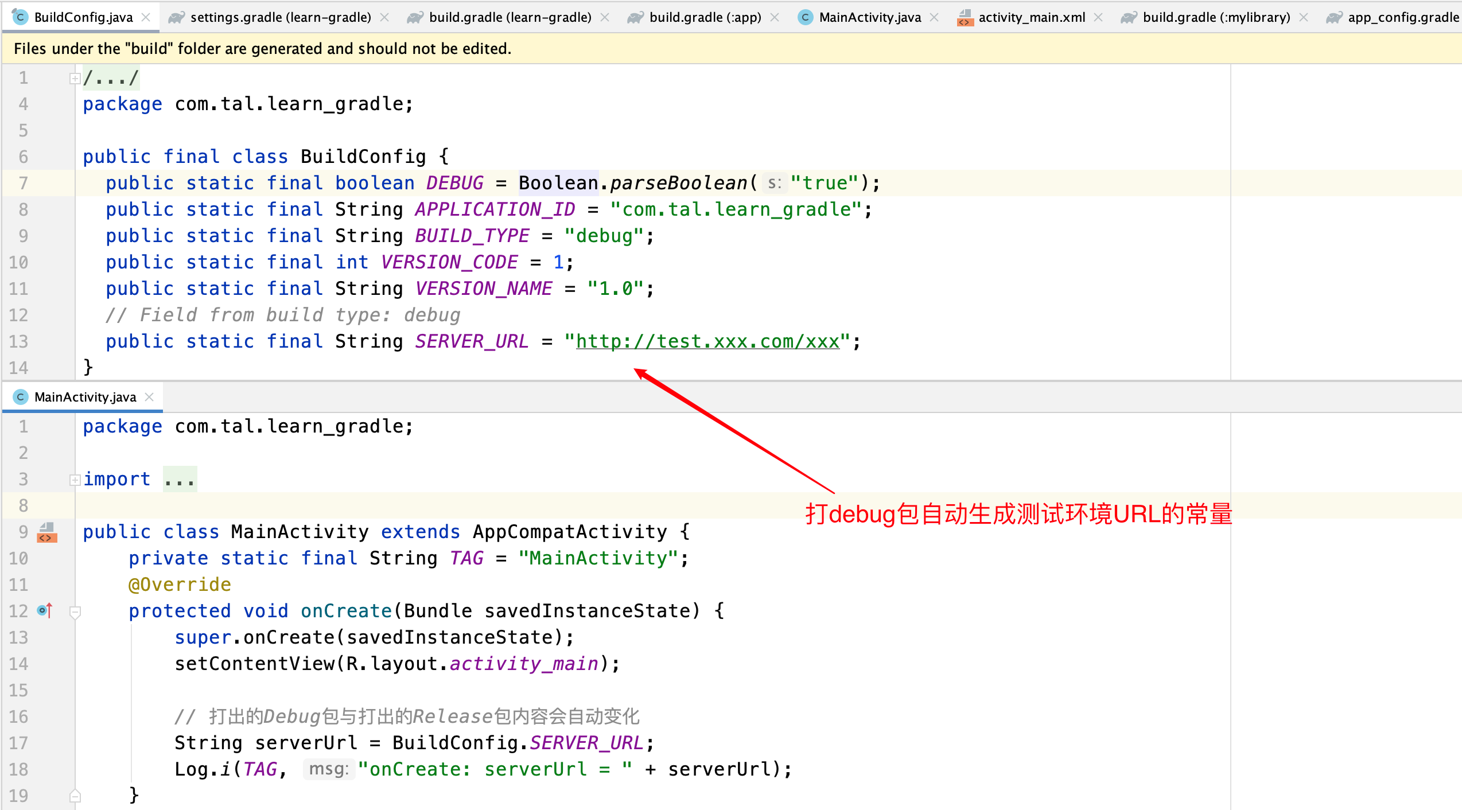
Task: Collapse the onCreate method fold marker
Action: (x=75, y=612)
